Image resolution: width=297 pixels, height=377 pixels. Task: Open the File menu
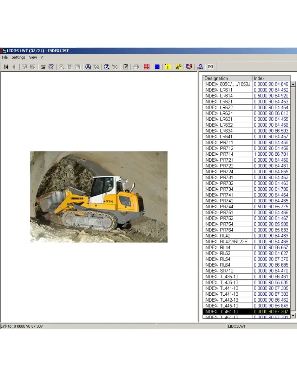[5, 57]
